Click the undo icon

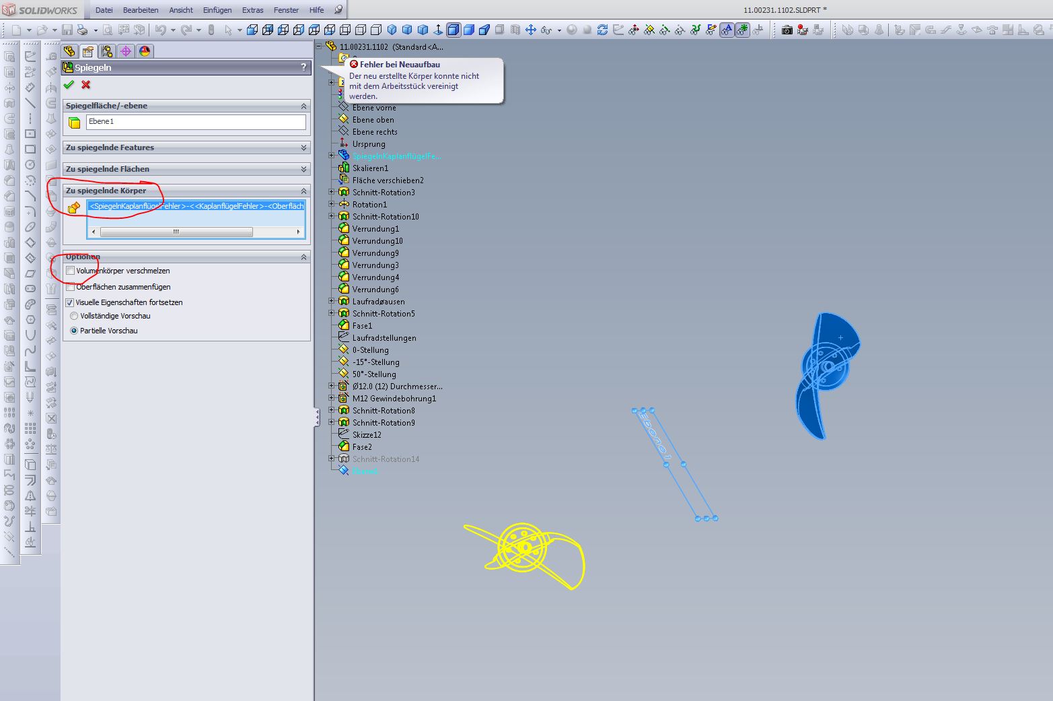[160, 30]
